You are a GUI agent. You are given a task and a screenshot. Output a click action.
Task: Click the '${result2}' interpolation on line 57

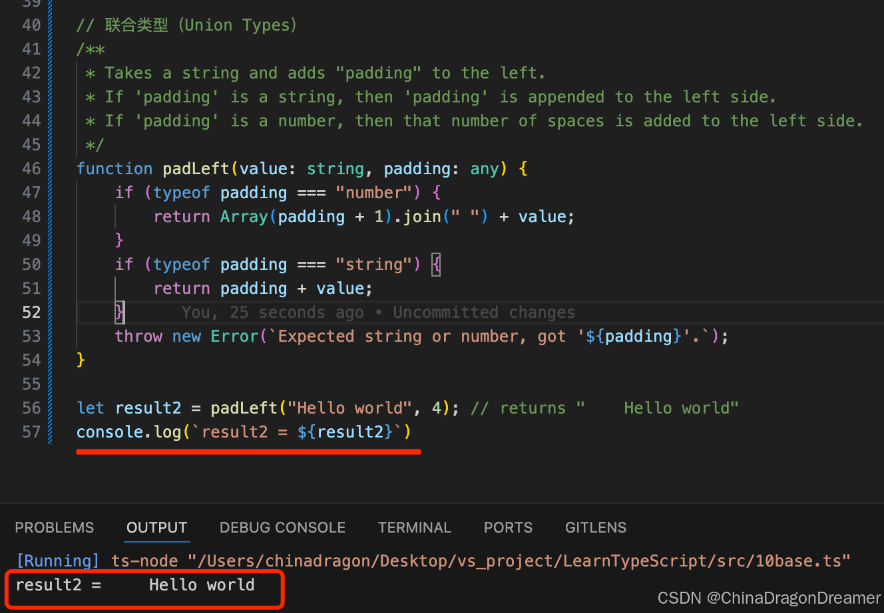click(345, 432)
